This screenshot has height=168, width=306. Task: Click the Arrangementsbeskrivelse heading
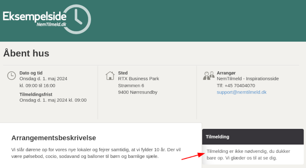click(x=54, y=138)
